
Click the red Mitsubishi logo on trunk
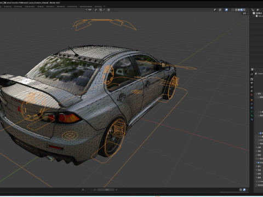[19, 109]
